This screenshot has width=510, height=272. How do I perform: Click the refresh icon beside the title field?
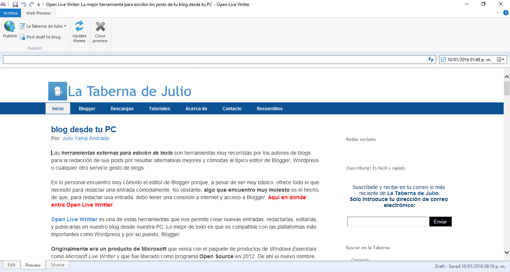tap(431, 59)
